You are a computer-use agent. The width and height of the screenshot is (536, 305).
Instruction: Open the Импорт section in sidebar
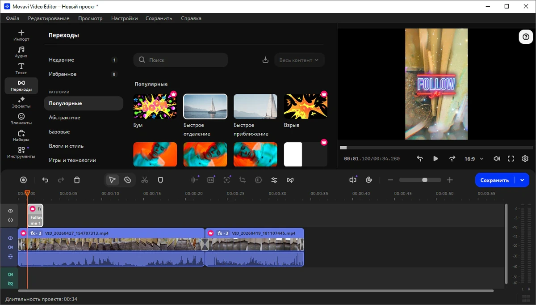21,35
